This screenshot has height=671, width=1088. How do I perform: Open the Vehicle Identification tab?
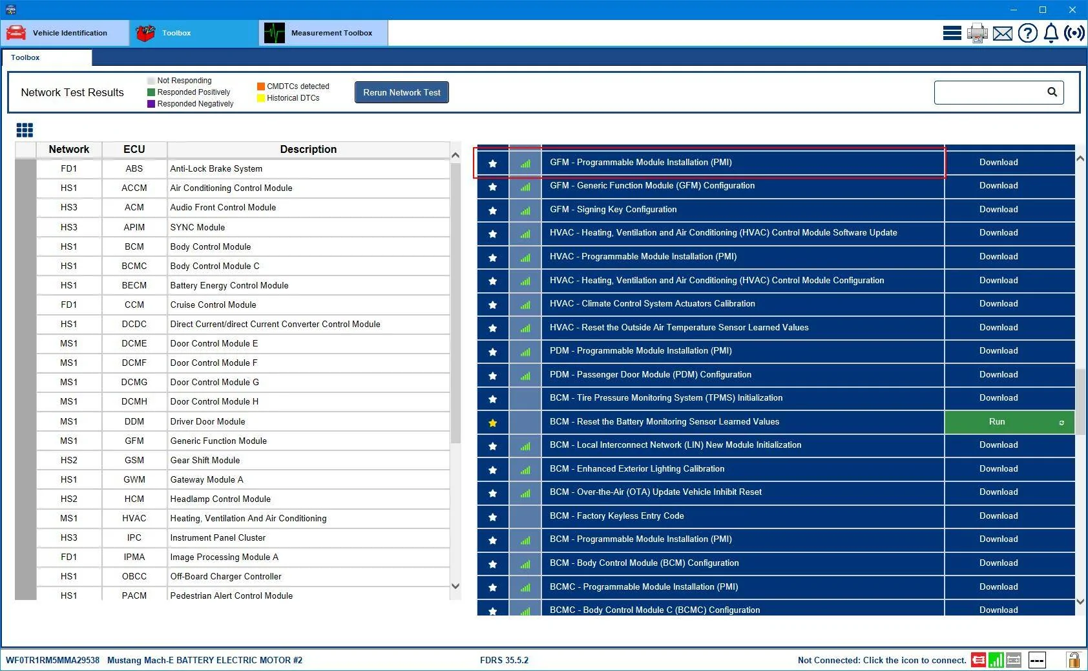tap(65, 33)
